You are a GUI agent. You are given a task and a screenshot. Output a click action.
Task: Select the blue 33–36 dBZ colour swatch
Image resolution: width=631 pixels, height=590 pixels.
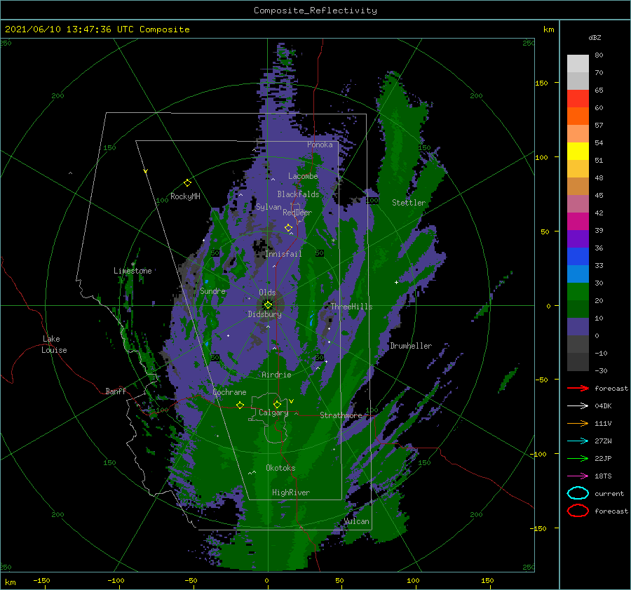[x=578, y=257]
